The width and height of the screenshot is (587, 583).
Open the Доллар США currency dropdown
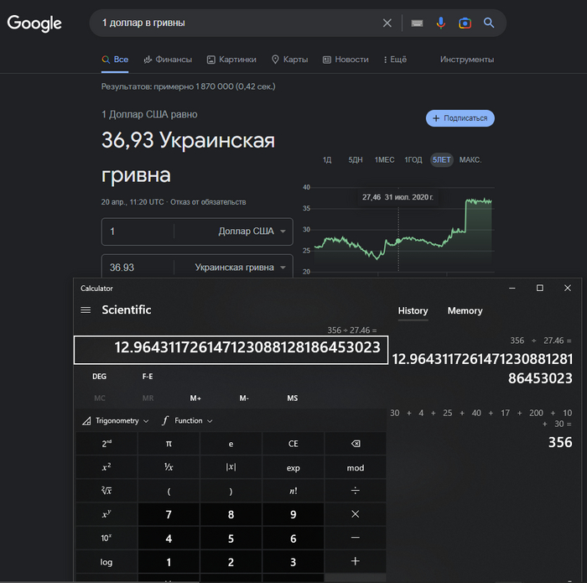(x=252, y=232)
